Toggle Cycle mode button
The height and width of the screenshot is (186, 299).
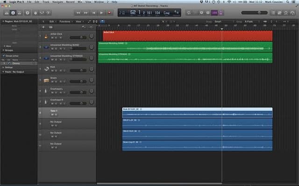click(x=189, y=13)
